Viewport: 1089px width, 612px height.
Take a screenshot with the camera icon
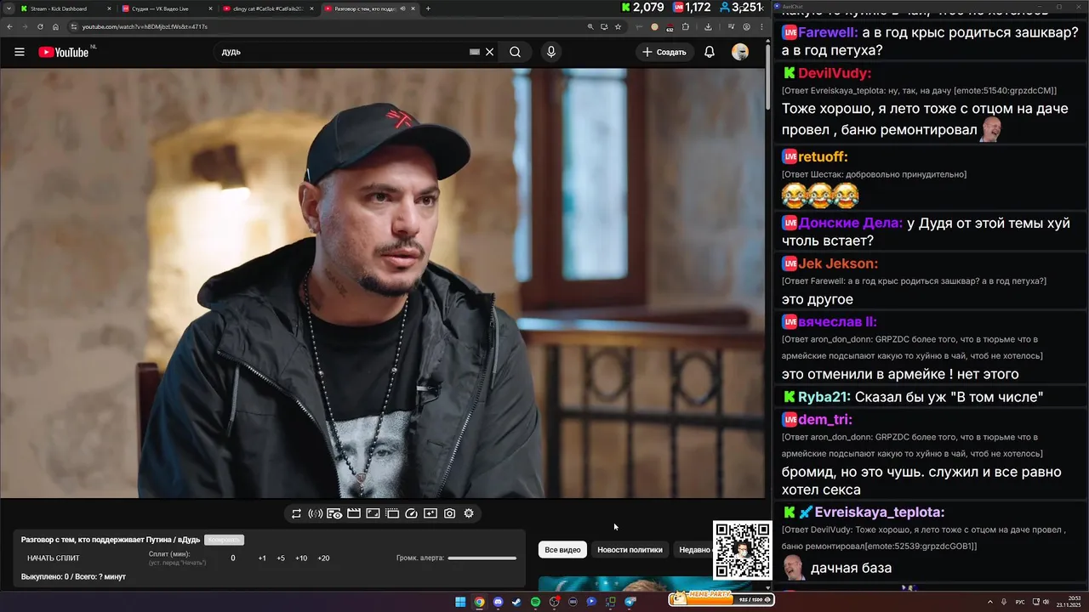(x=449, y=513)
